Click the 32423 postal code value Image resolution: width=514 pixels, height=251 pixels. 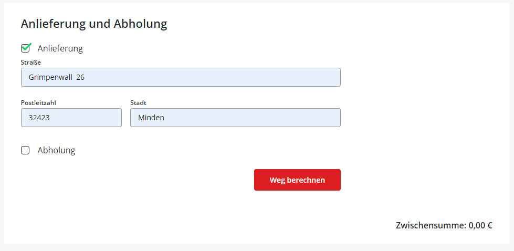point(39,118)
